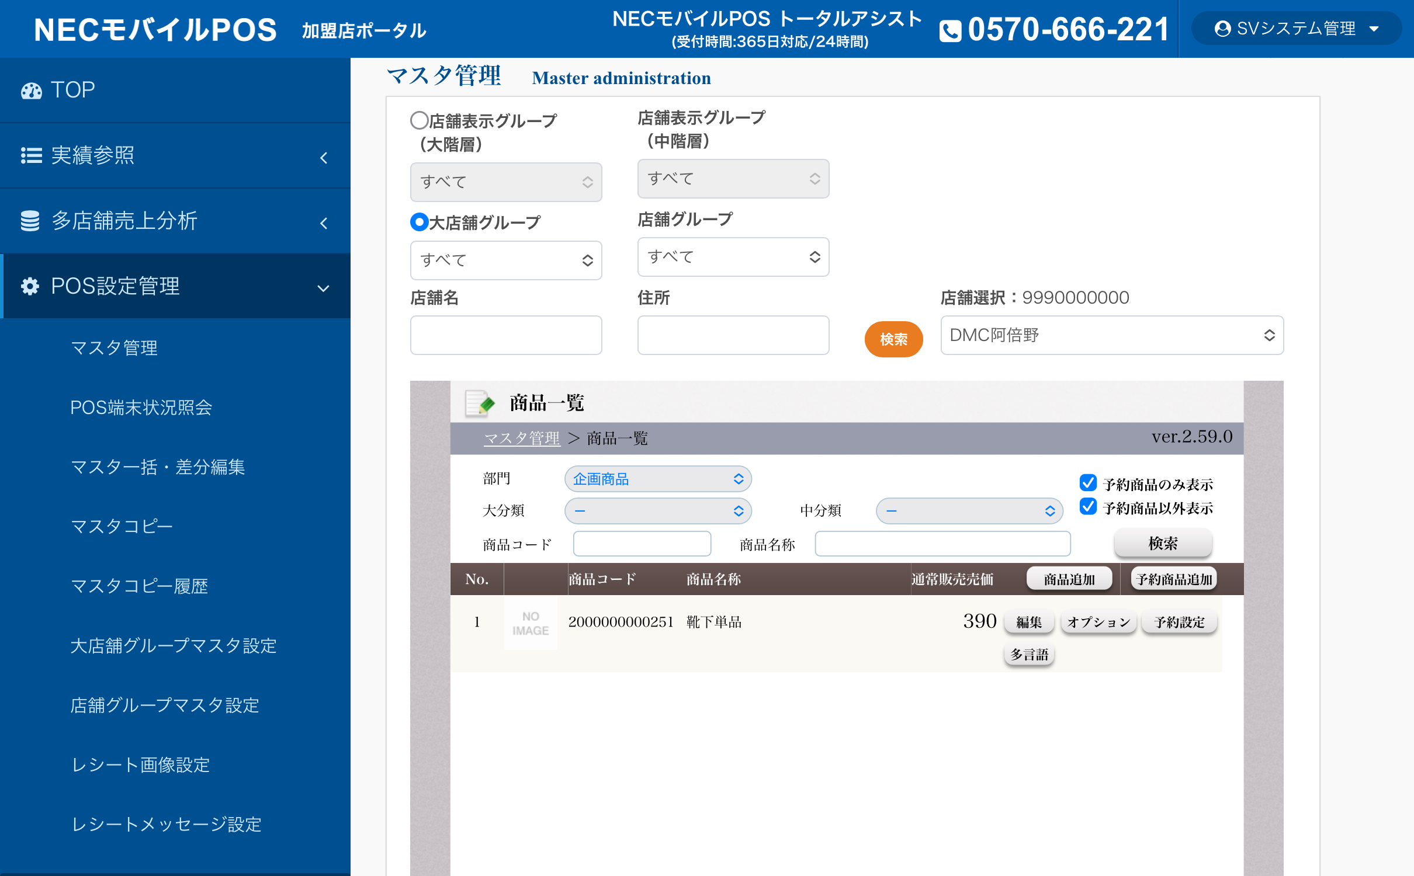Click 多言語 for 靴下単品
The width and height of the screenshot is (1414, 876).
(x=1029, y=655)
